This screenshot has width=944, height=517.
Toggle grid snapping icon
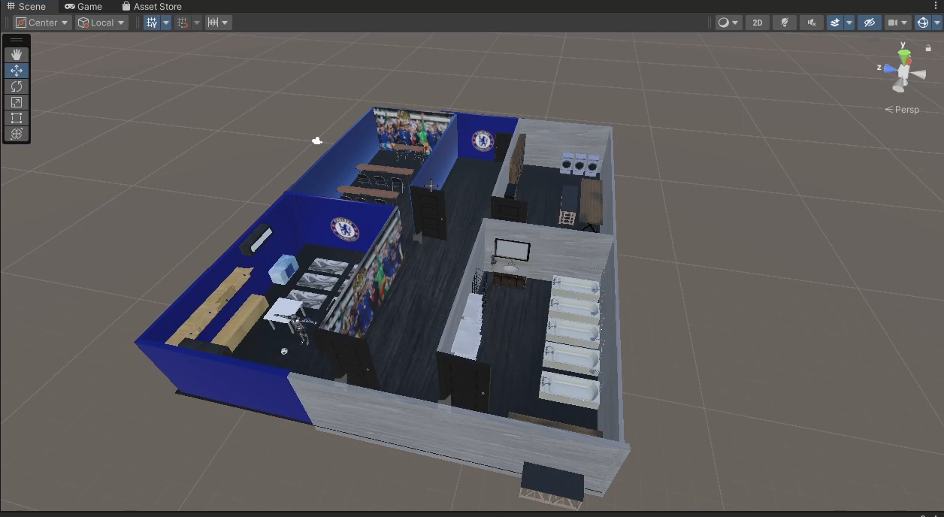click(x=183, y=23)
